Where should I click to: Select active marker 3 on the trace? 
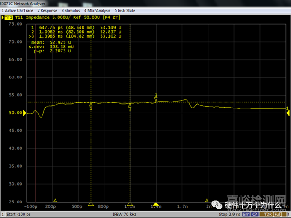pyautogui.click(x=156, y=98)
